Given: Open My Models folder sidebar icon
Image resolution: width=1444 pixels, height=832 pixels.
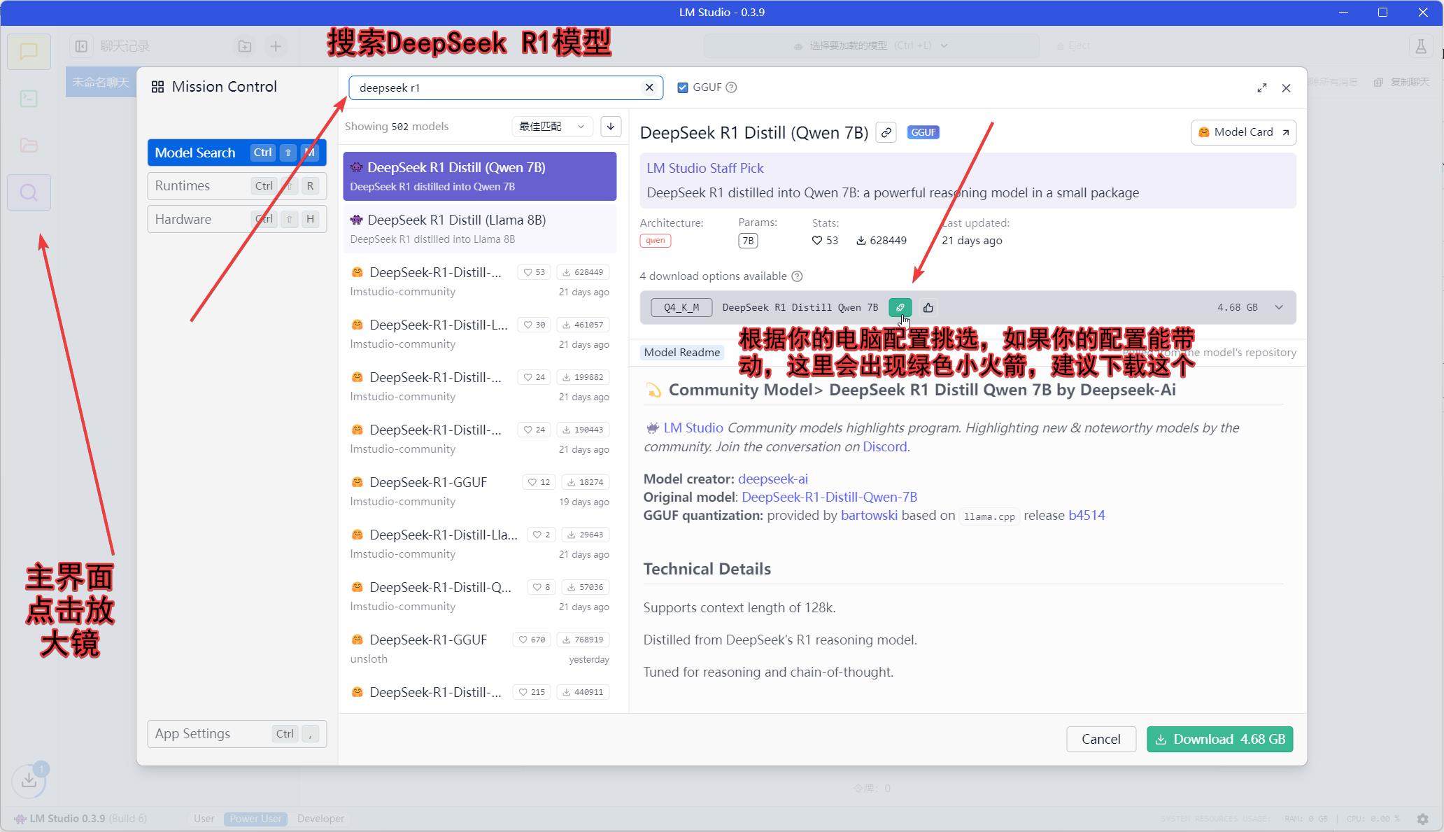Looking at the screenshot, I should (x=29, y=146).
